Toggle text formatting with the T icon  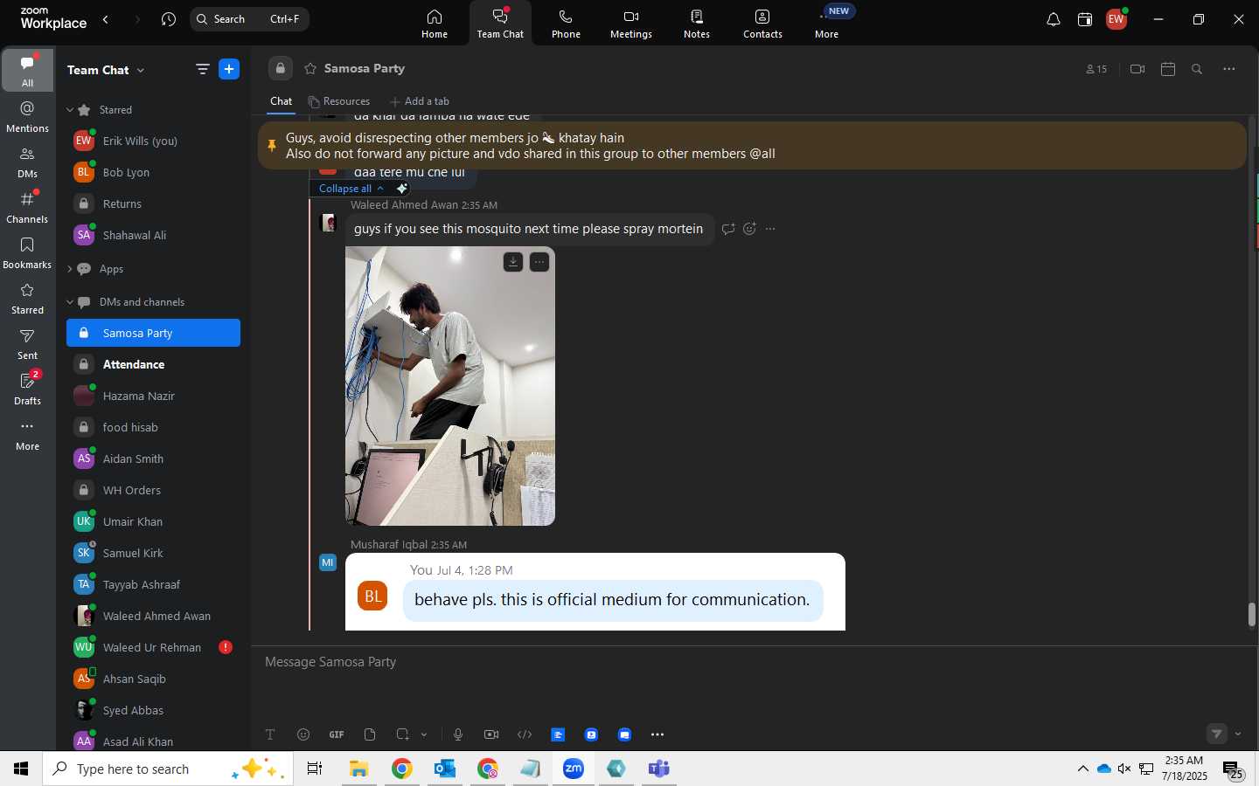(270, 734)
